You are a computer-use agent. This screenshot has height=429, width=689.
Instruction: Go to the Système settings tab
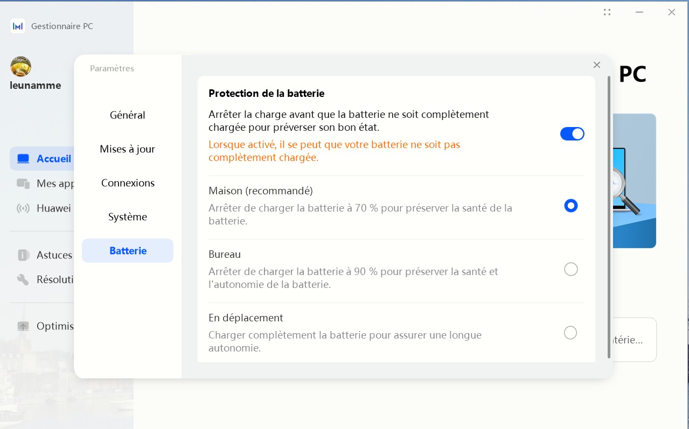click(x=128, y=217)
